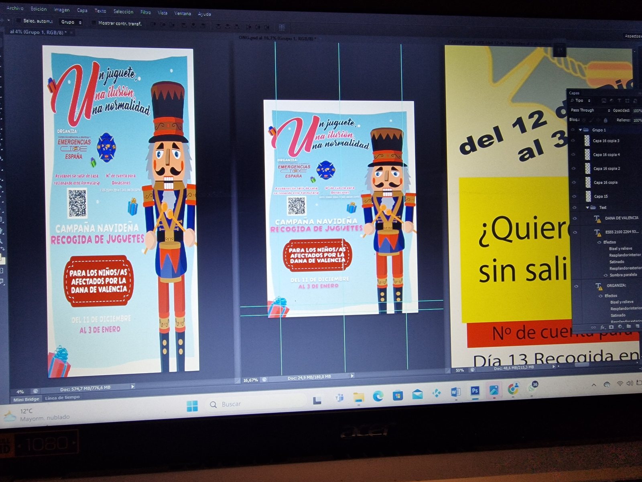The height and width of the screenshot is (482, 642).
Task: Open the Tipo layer filter dropdown
Action: click(x=581, y=100)
